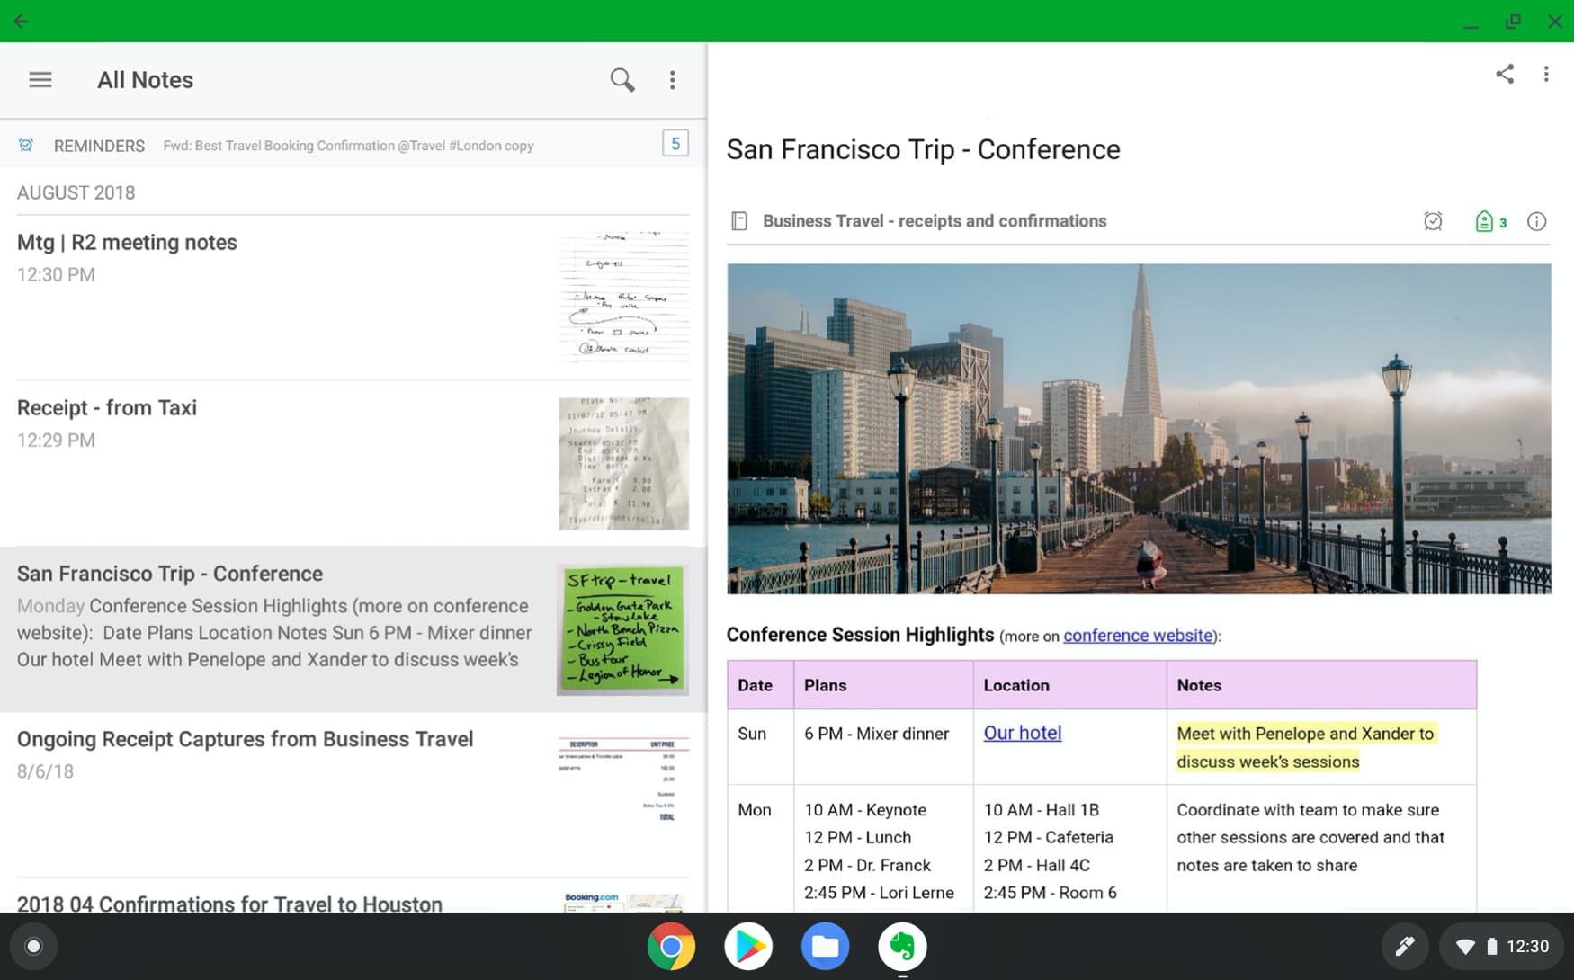Screen dimensions: 1574x980
Task: Click the San Francisco pier photo in the note
Action: 1139,429
